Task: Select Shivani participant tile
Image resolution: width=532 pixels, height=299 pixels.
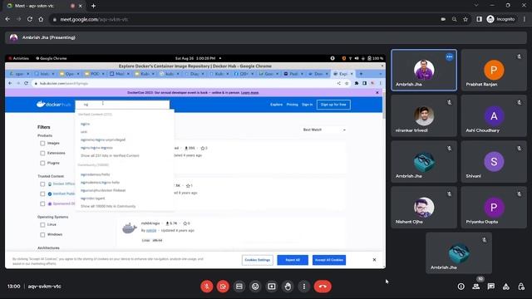Action: (x=494, y=162)
